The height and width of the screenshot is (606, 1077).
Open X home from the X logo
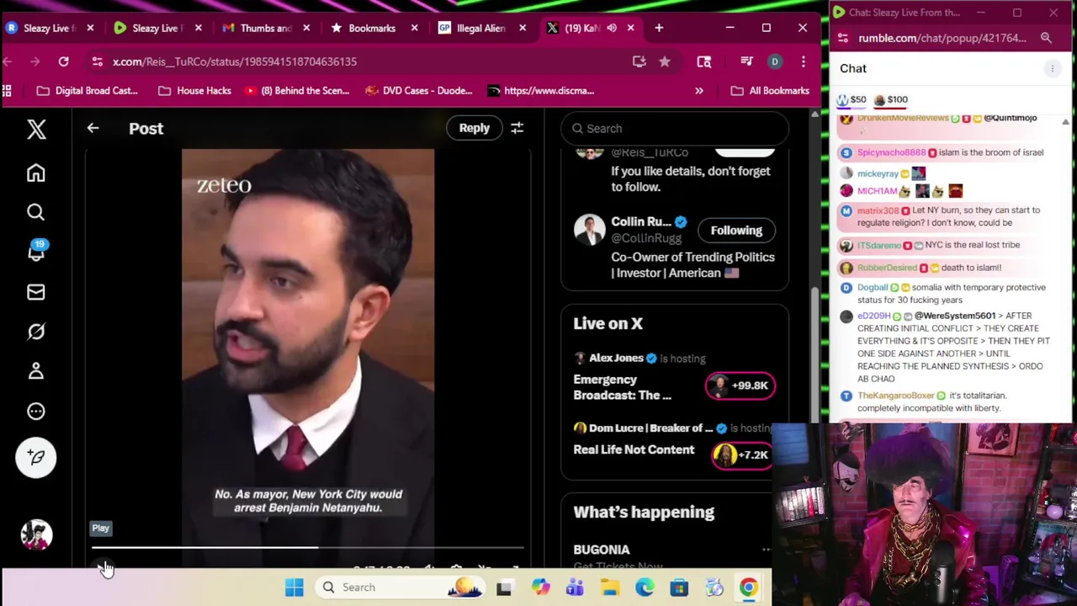click(36, 129)
